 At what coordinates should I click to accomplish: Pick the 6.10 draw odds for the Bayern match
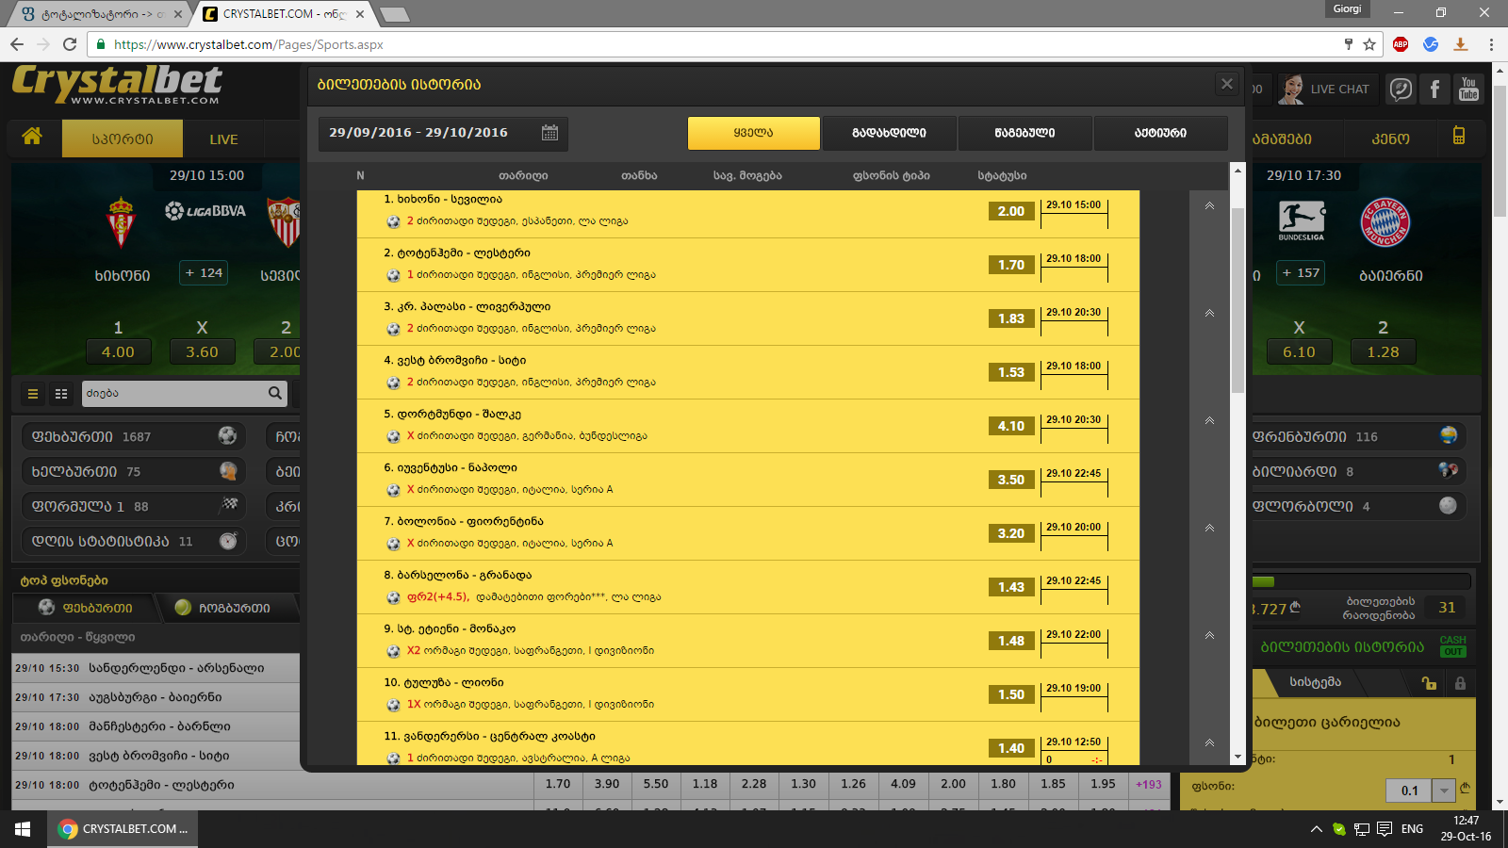coord(1299,351)
